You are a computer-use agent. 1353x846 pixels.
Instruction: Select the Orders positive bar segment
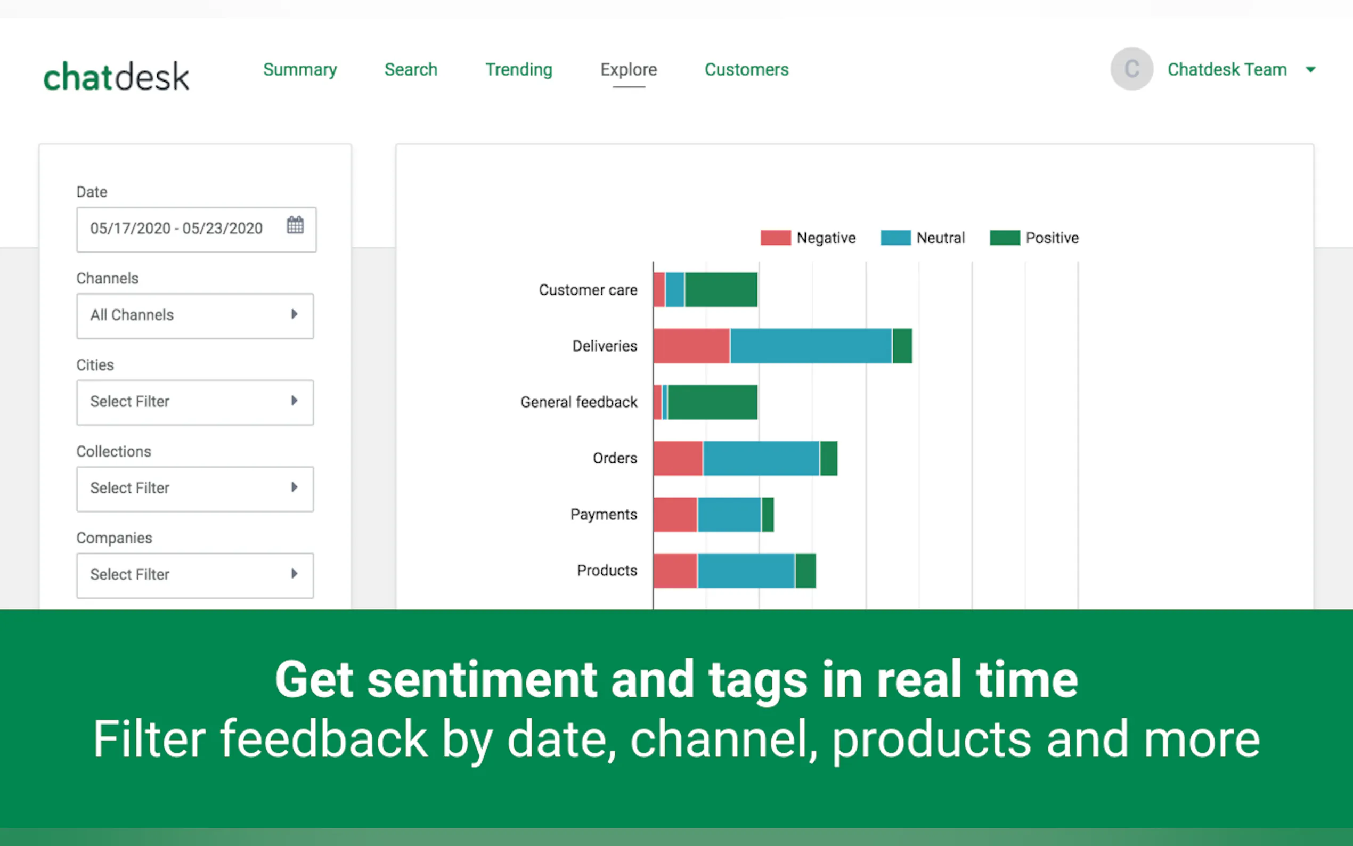click(x=829, y=458)
